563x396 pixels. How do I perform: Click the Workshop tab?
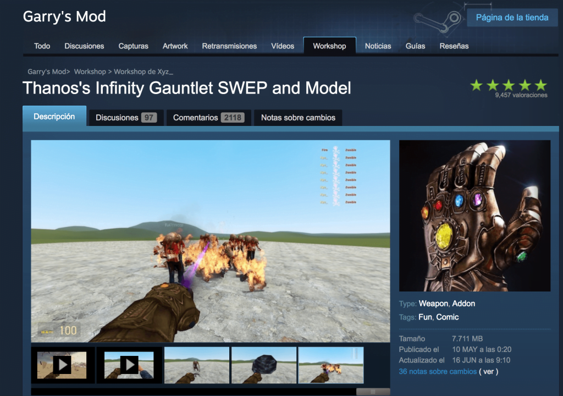click(330, 46)
